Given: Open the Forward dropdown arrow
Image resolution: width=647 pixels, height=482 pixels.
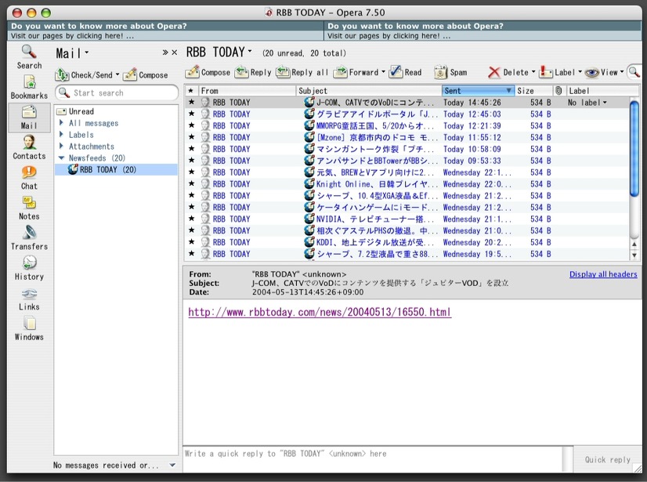Looking at the screenshot, I should (x=383, y=72).
